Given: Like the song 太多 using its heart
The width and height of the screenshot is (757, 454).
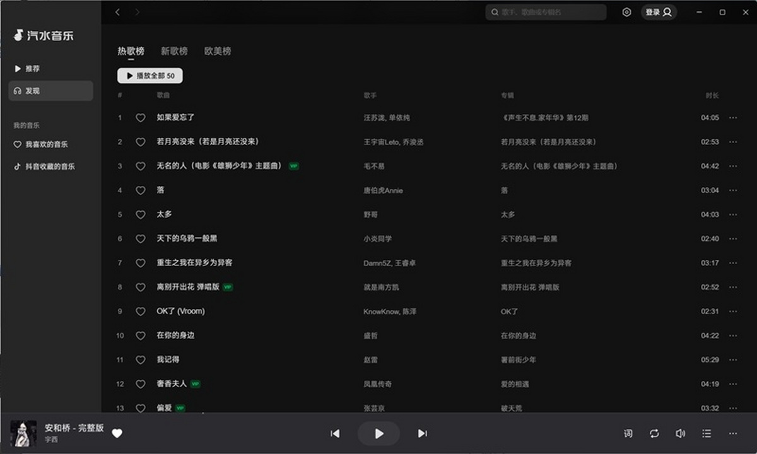Looking at the screenshot, I should click(x=140, y=214).
